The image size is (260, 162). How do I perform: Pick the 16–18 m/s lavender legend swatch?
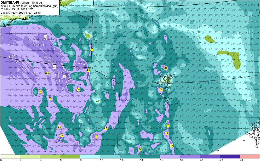coord(170,156)
